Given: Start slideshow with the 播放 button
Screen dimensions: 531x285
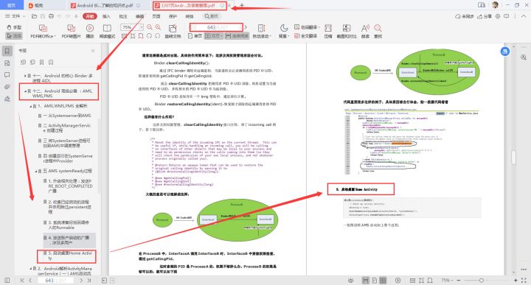Looking at the screenshot, I should point(90,32).
